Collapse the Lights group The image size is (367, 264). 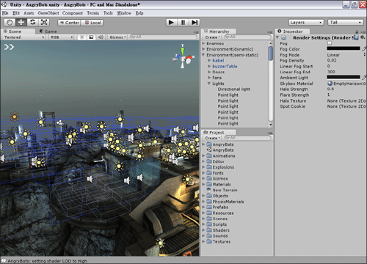coord(209,84)
